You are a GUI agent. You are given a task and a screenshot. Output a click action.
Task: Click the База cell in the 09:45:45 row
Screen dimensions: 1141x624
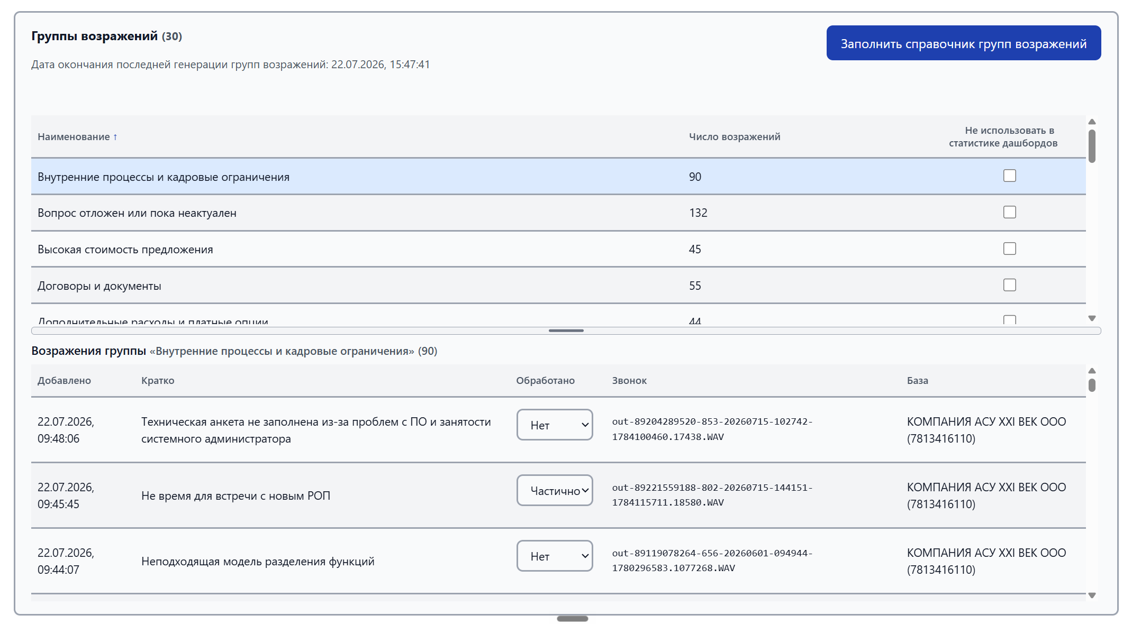tap(986, 495)
